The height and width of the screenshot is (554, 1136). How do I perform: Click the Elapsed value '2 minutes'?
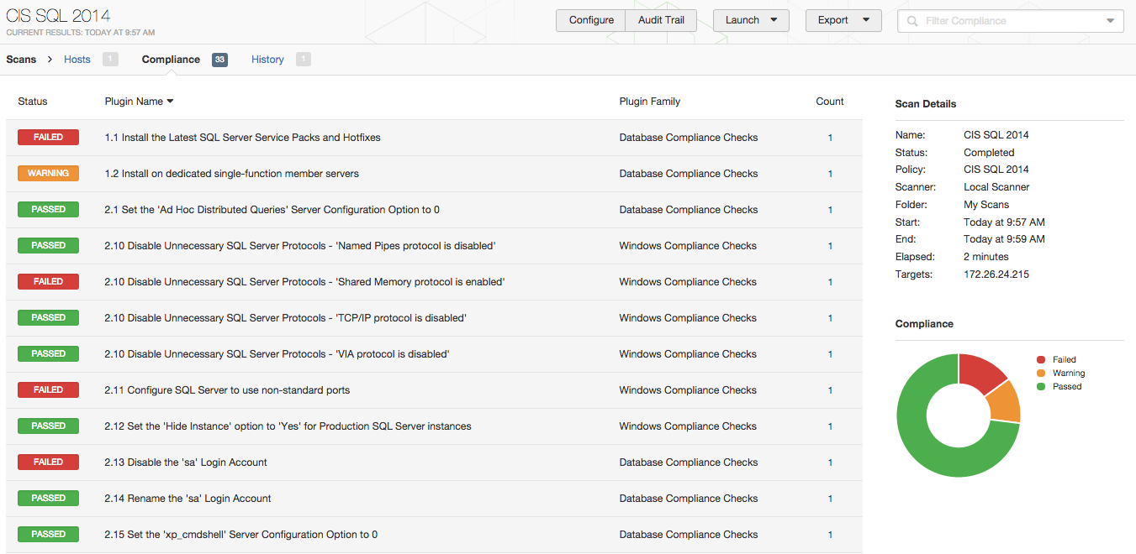click(986, 257)
